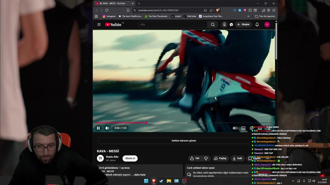Image resolution: width=330 pixels, height=185 pixels.
Task: Expand the description with ...daha fazla
Action: tap(139, 175)
